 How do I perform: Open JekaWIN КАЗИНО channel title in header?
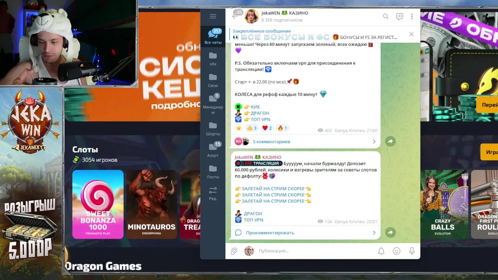pos(285,13)
